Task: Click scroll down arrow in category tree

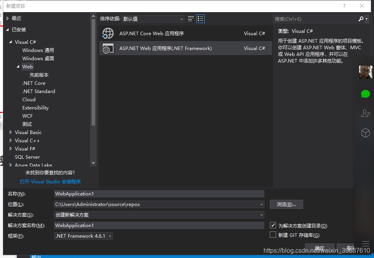Action: click(94, 163)
